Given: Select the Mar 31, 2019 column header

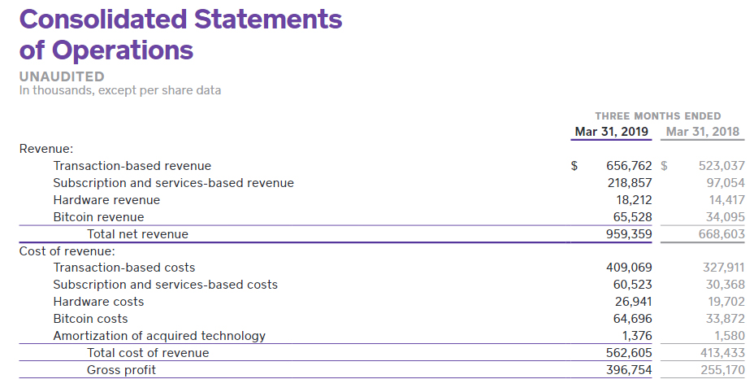Looking at the screenshot, I should tap(613, 133).
